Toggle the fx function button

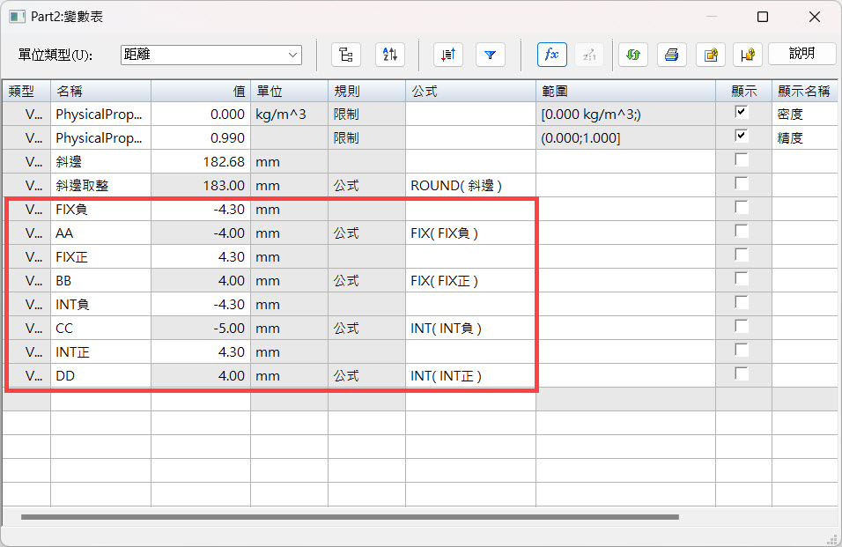(x=551, y=55)
